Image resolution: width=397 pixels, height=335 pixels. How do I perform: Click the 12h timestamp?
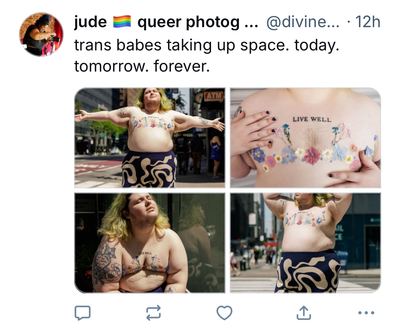[368, 22]
